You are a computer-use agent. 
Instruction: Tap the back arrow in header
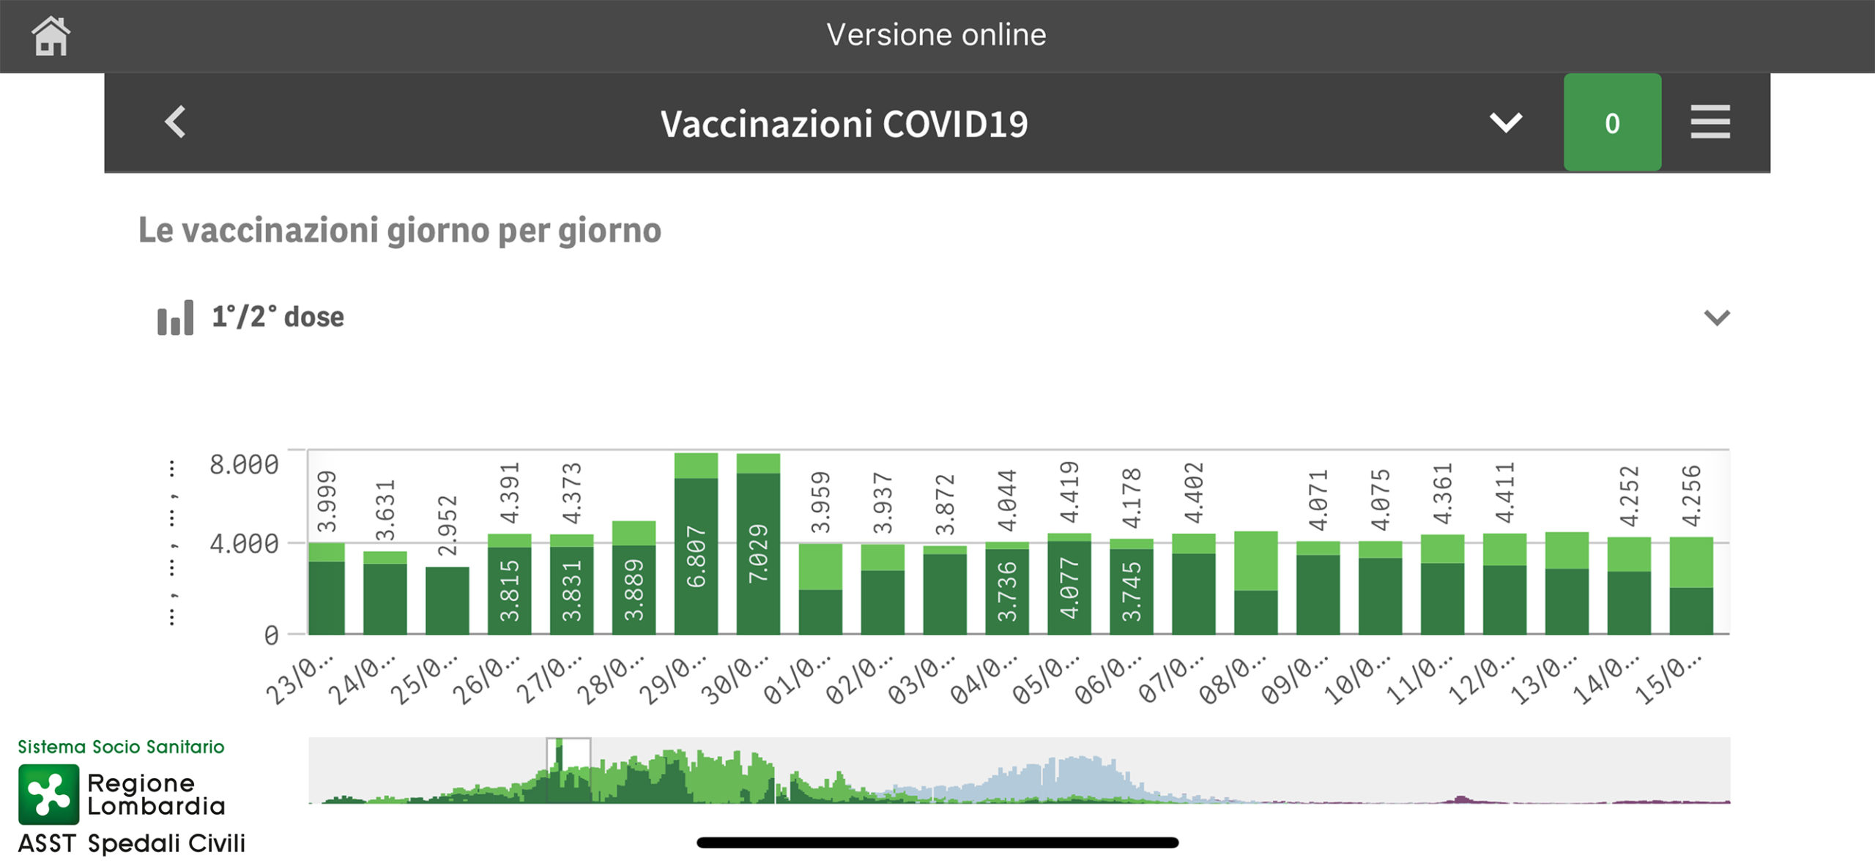(175, 122)
